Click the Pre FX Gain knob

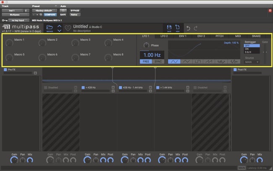[14, 160]
